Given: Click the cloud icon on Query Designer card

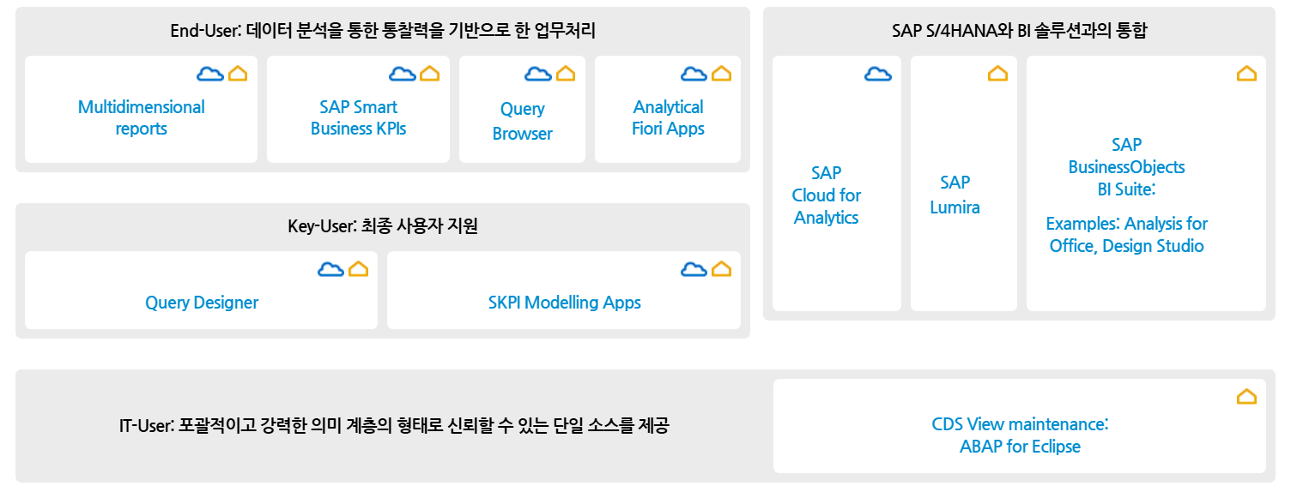Looking at the screenshot, I should point(330,269).
